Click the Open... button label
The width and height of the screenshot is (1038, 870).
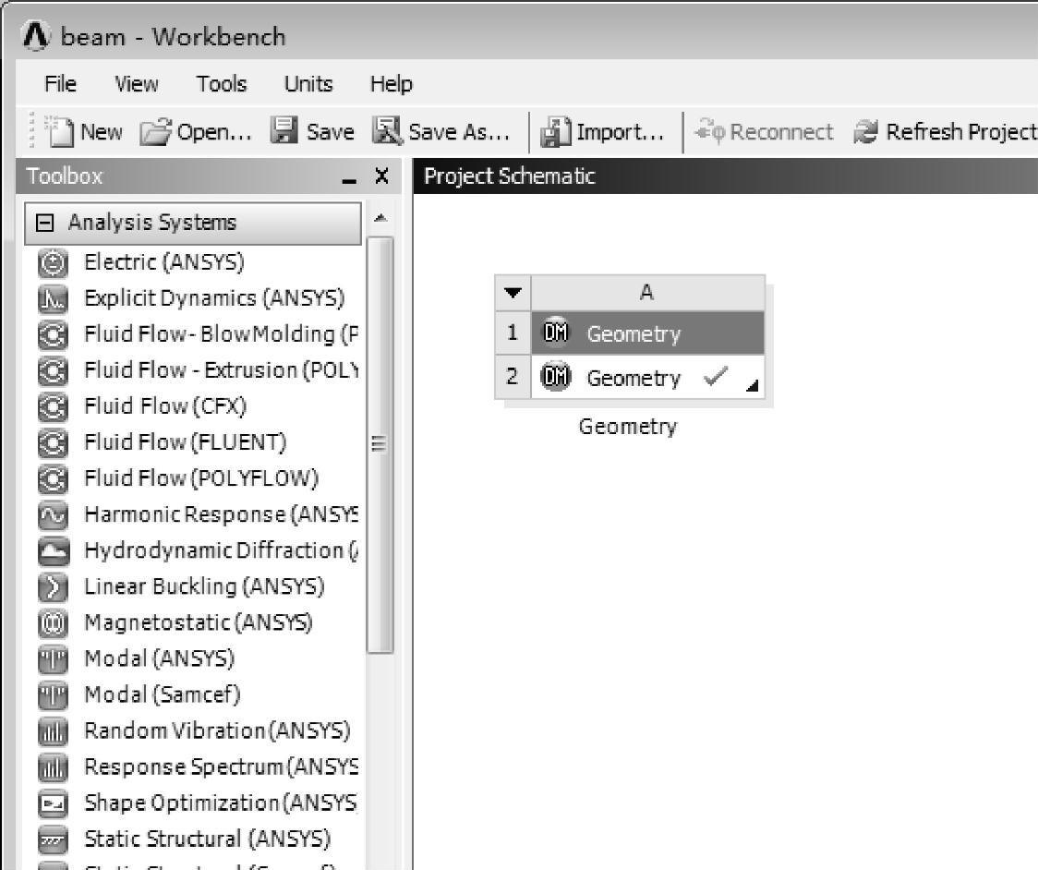214,132
